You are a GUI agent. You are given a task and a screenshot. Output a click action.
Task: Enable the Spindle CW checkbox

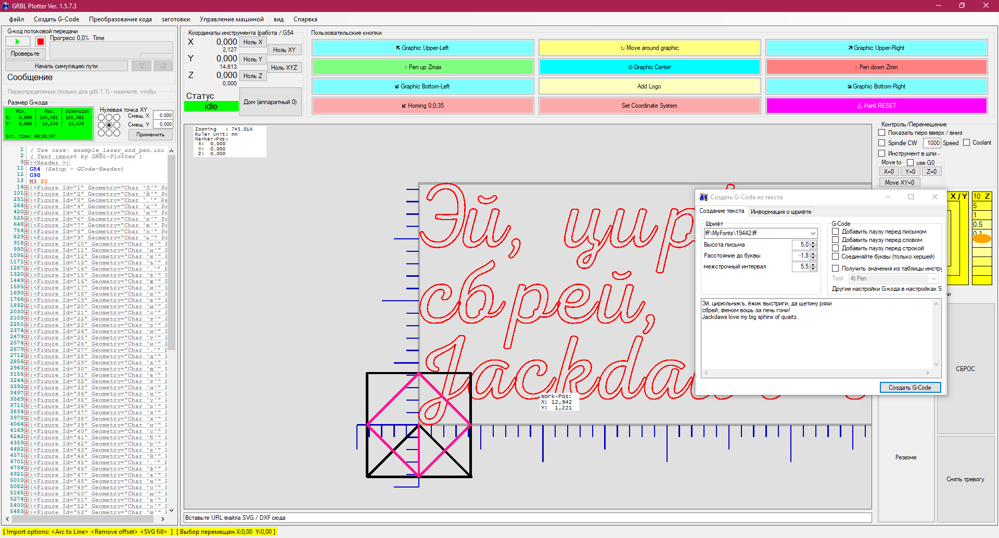882,143
